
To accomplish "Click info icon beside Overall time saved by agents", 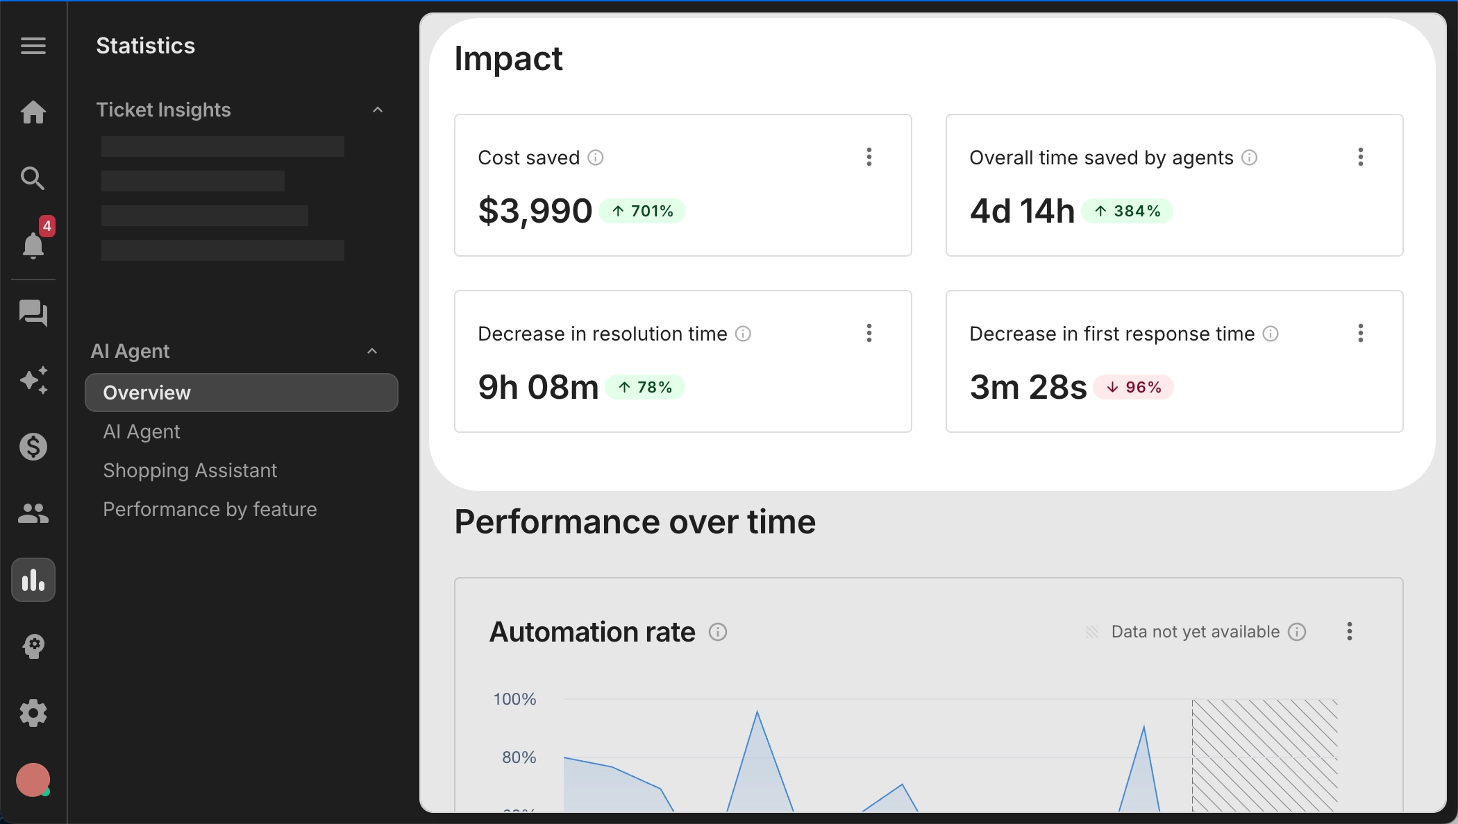I will [1249, 157].
